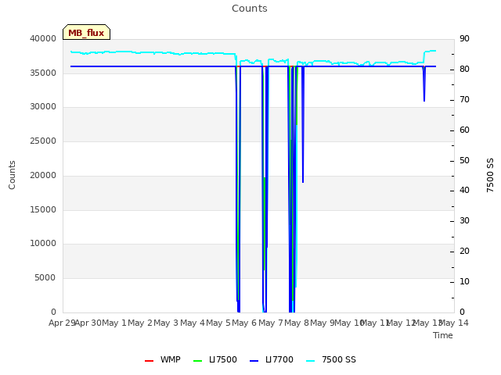501x375 pixels.
Task: Click the May 5 date tick label
Action: pos(218,323)
